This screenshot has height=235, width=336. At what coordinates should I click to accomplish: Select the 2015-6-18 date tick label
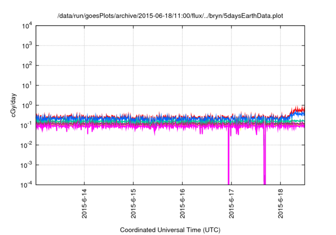click(x=280, y=204)
